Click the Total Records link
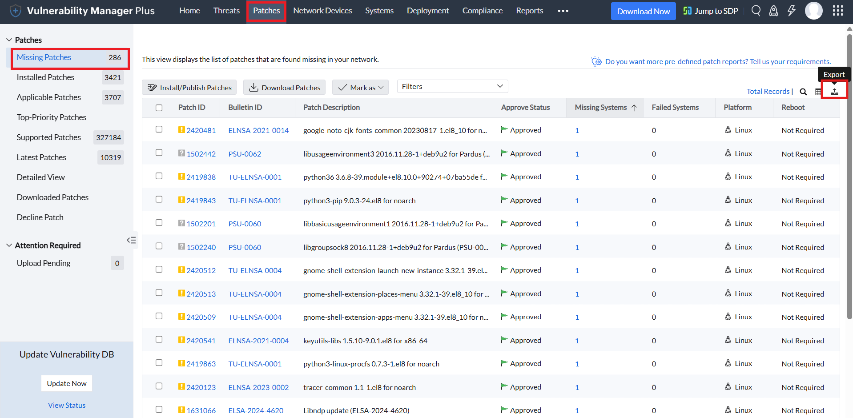Image resolution: width=853 pixels, height=418 pixels. 768,91
